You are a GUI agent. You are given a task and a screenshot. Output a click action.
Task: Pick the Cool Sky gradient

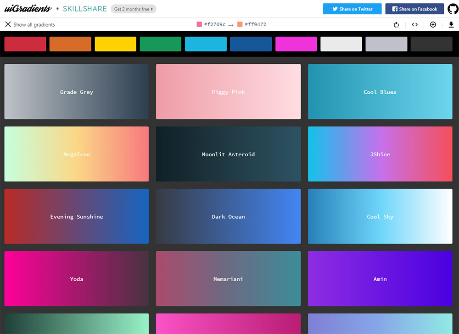pyautogui.click(x=380, y=216)
